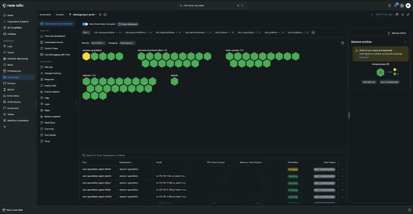Screen dimensions: 413x214
Task: Select the green pod hexagon in default namespace
Action: pos(174,82)
